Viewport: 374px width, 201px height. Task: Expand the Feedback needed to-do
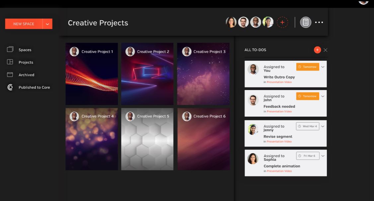point(323,96)
